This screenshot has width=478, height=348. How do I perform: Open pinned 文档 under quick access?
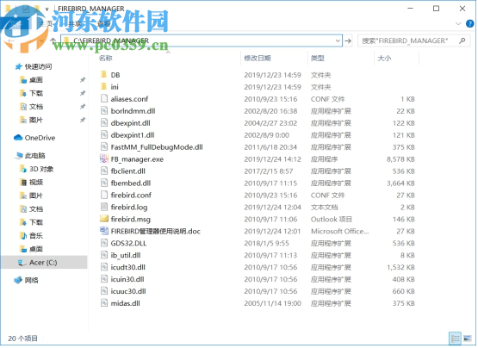tap(36, 107)
